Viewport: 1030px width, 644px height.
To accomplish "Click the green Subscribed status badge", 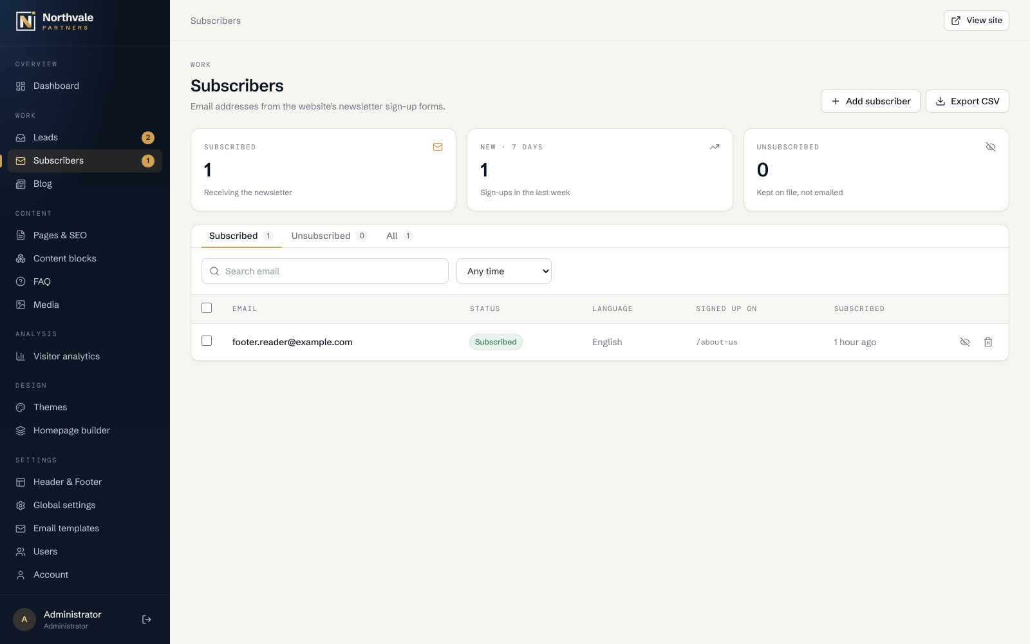I will coord(496,342).
